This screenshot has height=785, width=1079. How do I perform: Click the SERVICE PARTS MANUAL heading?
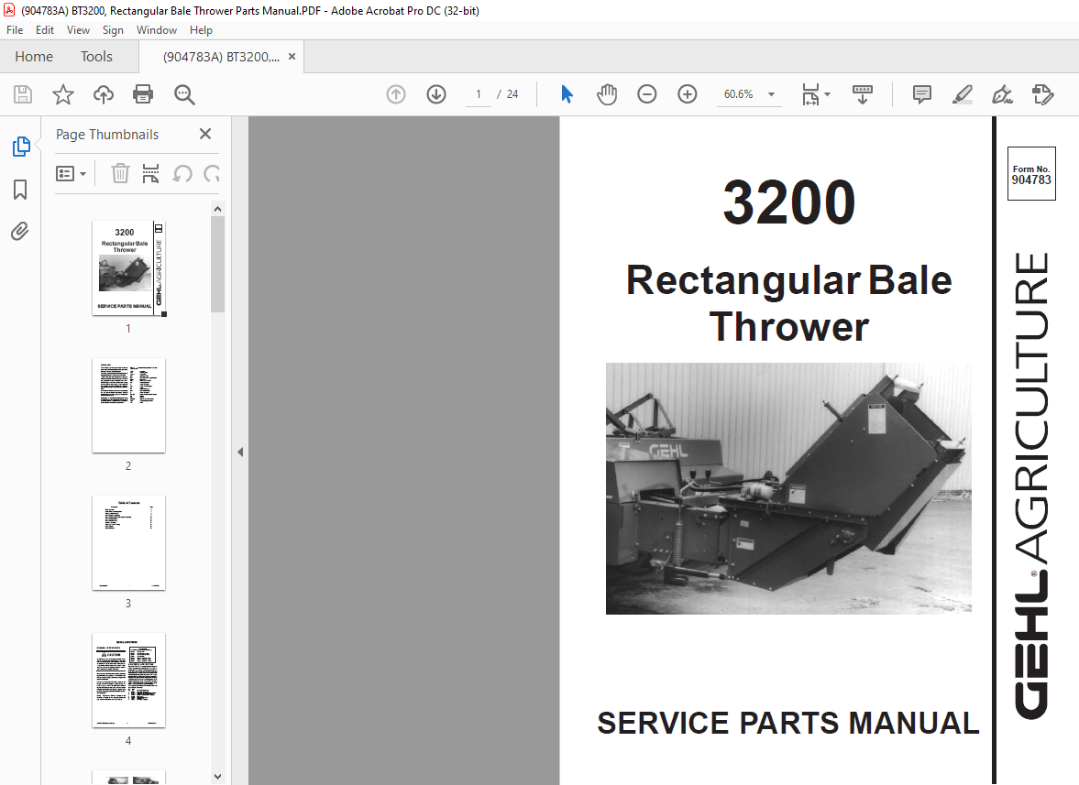tap(788, 723)
